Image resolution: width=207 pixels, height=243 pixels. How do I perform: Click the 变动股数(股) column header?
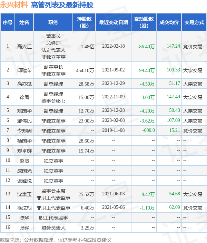click(x=144, y=22)
